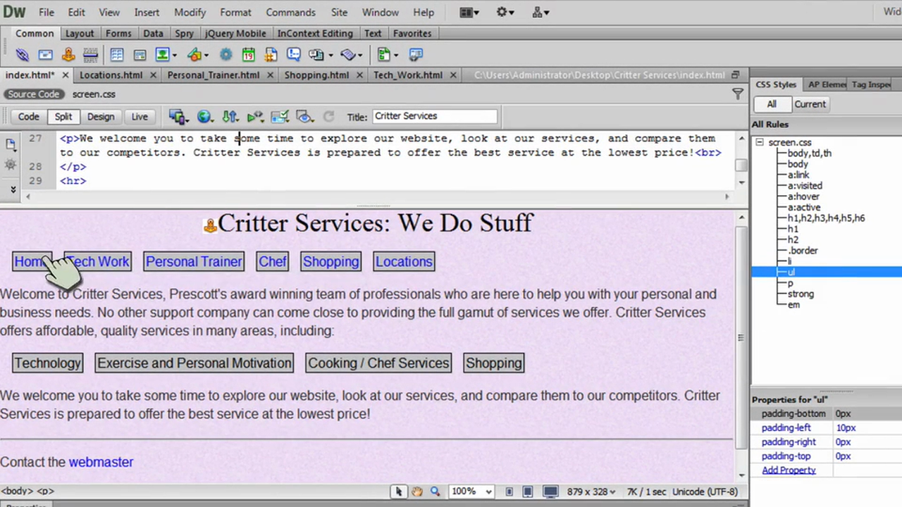Click the webmaster link in Design view
Image resolution: width=902 pixels, height=507 pixels.
tap(101, 462)
